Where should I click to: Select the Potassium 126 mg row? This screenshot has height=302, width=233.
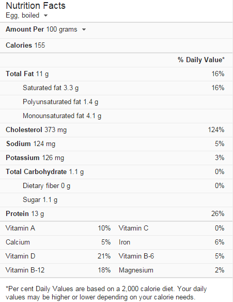point(116,158)
